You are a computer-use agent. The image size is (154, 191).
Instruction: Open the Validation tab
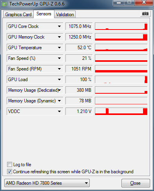pyautogui.click(x=65, y=15)
